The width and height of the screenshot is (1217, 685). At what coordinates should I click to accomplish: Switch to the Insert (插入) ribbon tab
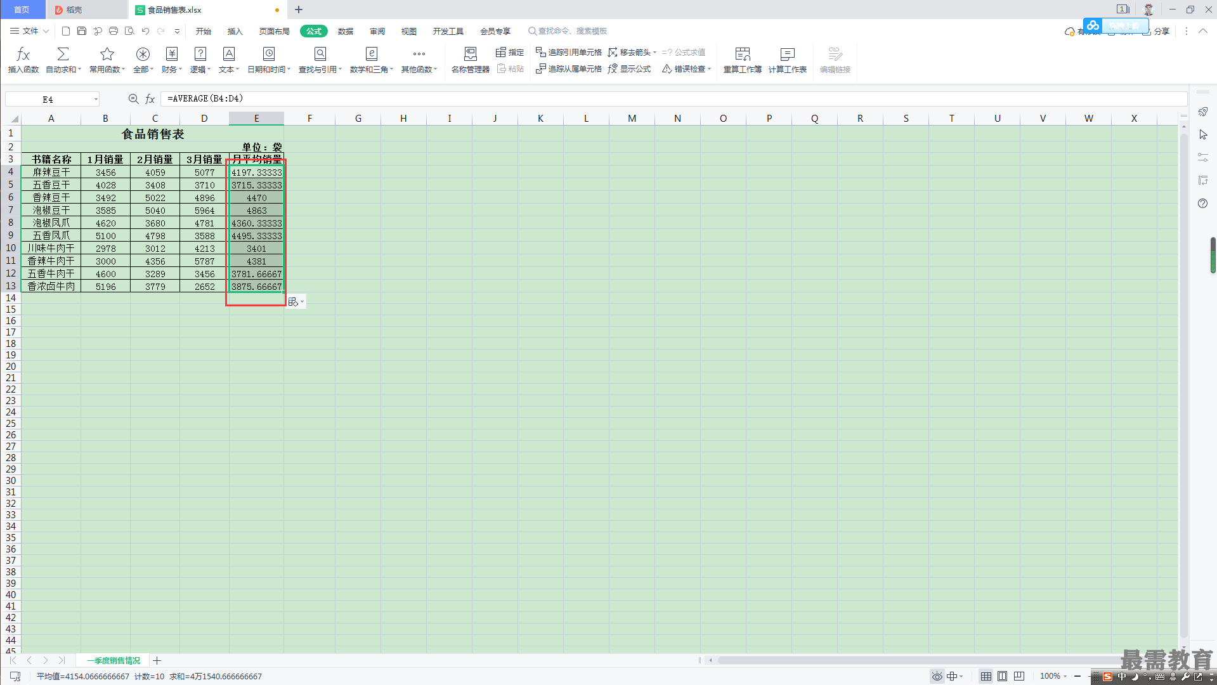pos(235,31)
